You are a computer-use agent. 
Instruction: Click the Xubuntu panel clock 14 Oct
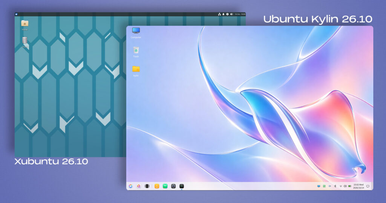coord(240,14)
